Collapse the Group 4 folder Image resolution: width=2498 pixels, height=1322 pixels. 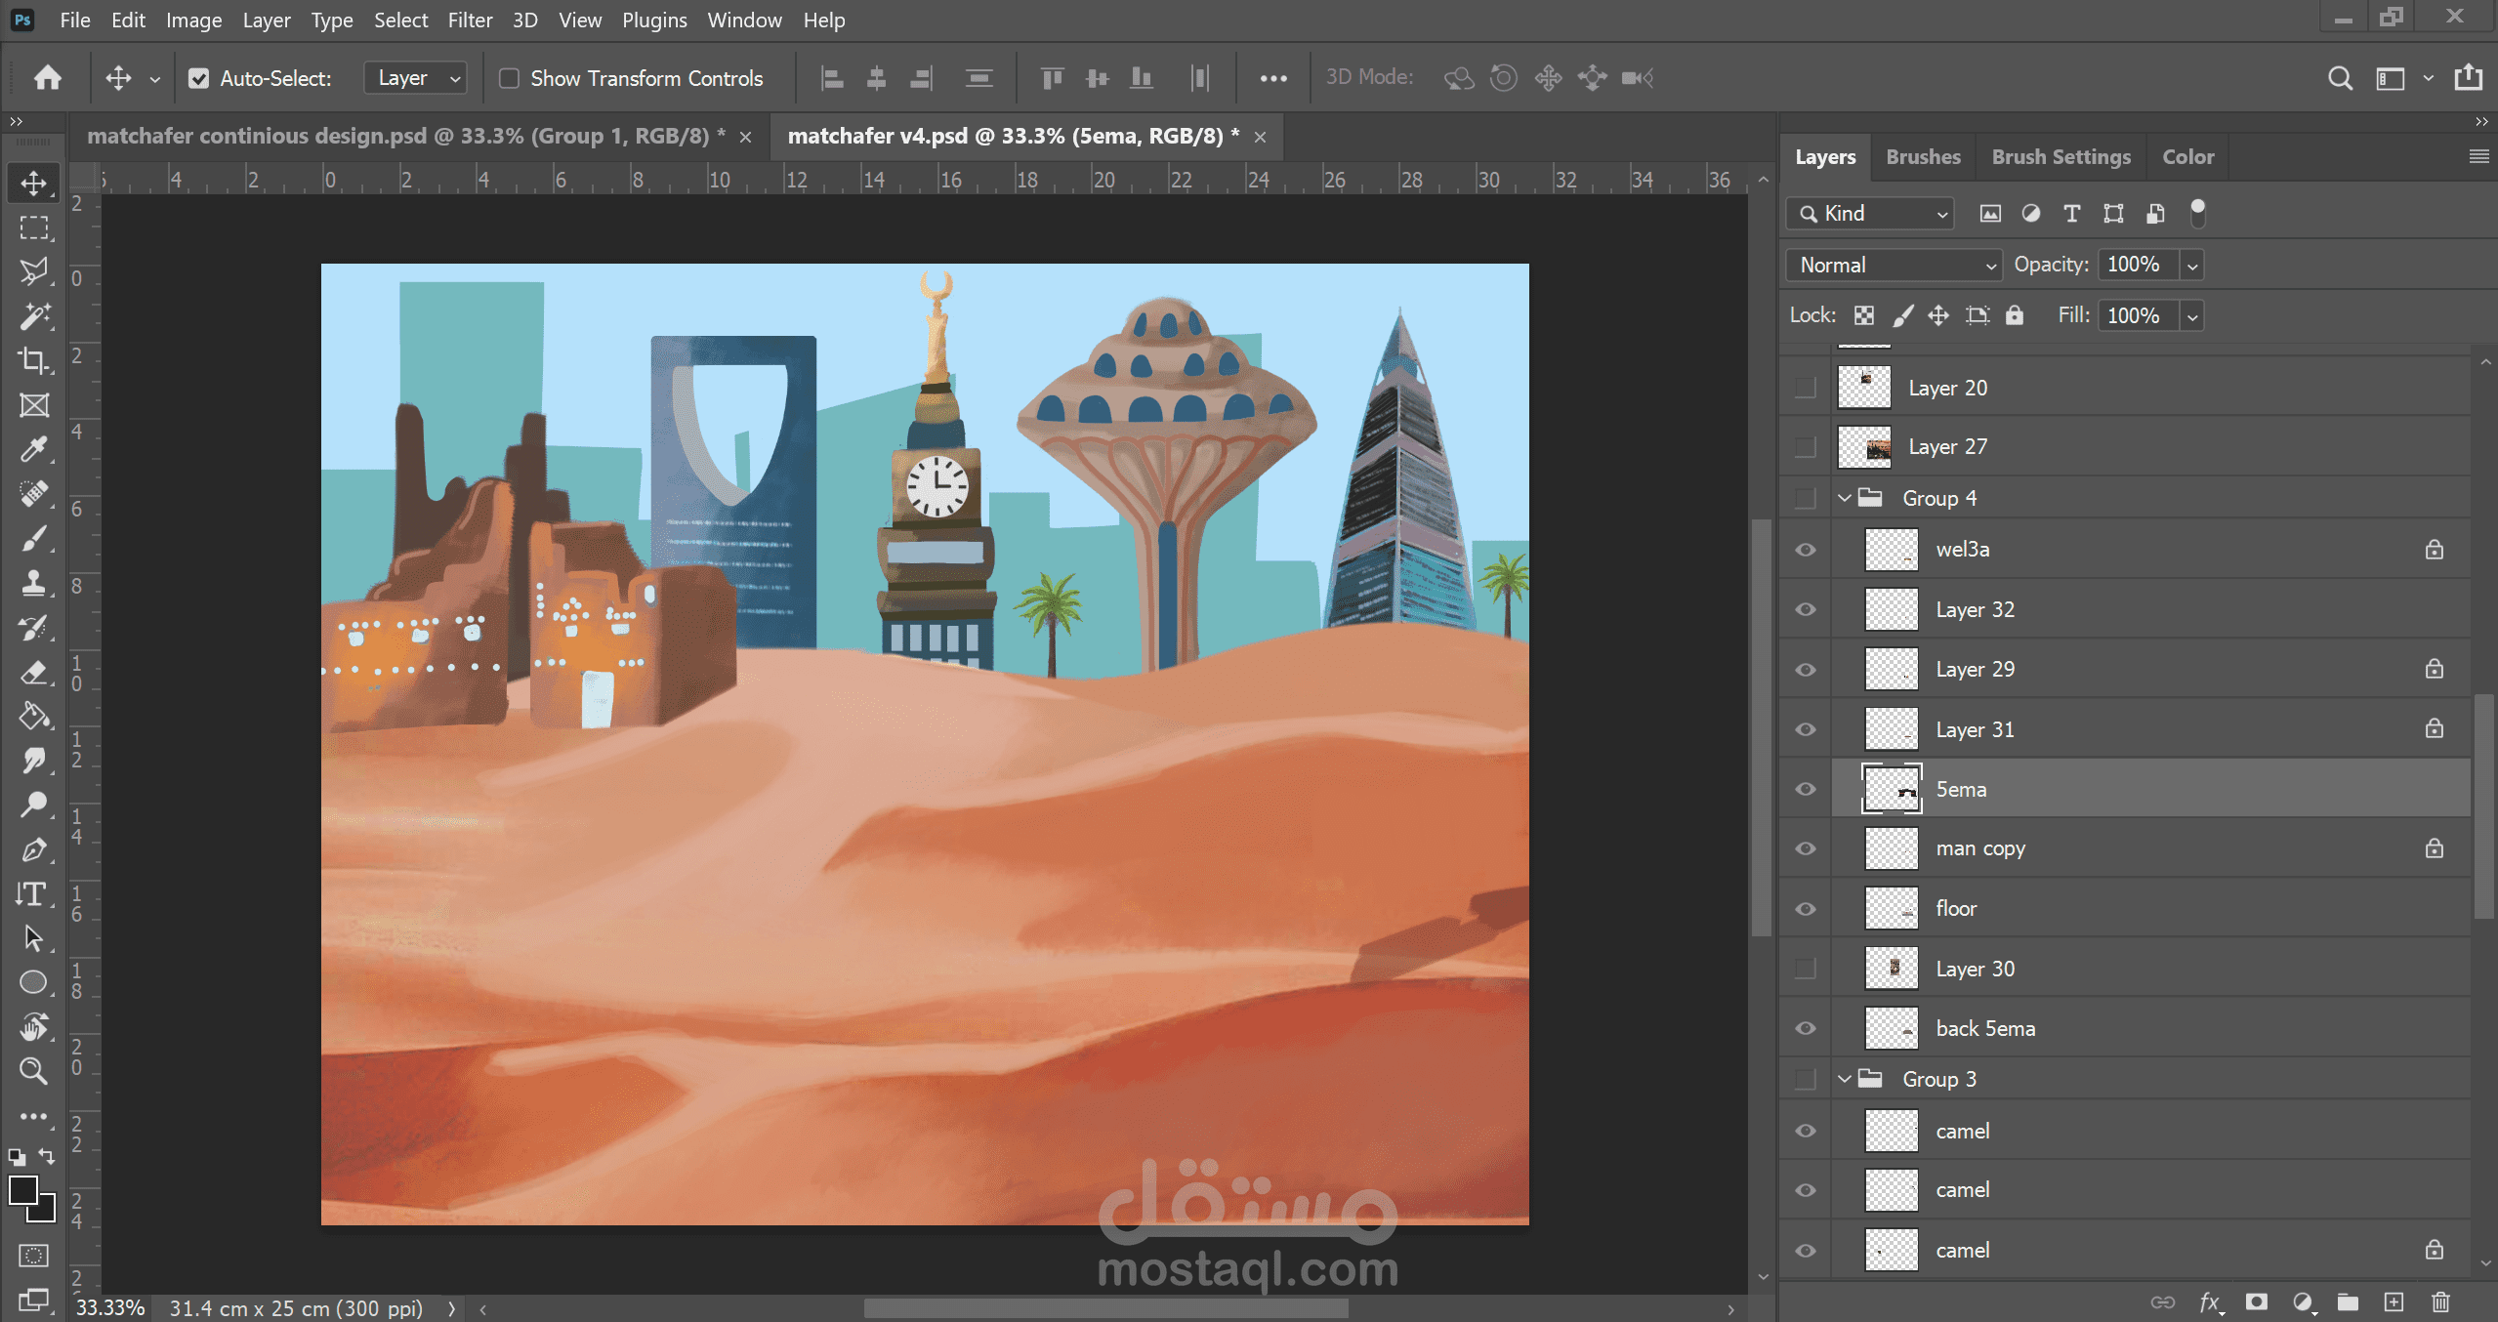coord(1845,498)
